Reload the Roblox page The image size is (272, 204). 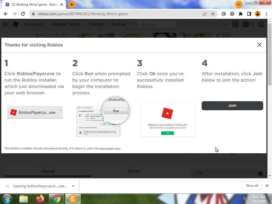23,14
